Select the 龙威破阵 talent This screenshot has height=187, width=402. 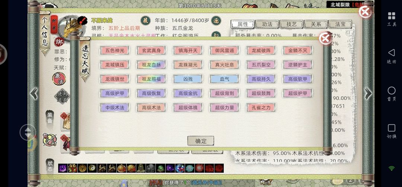[261, 50]
